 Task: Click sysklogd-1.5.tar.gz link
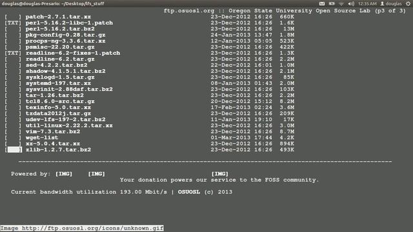60,77
